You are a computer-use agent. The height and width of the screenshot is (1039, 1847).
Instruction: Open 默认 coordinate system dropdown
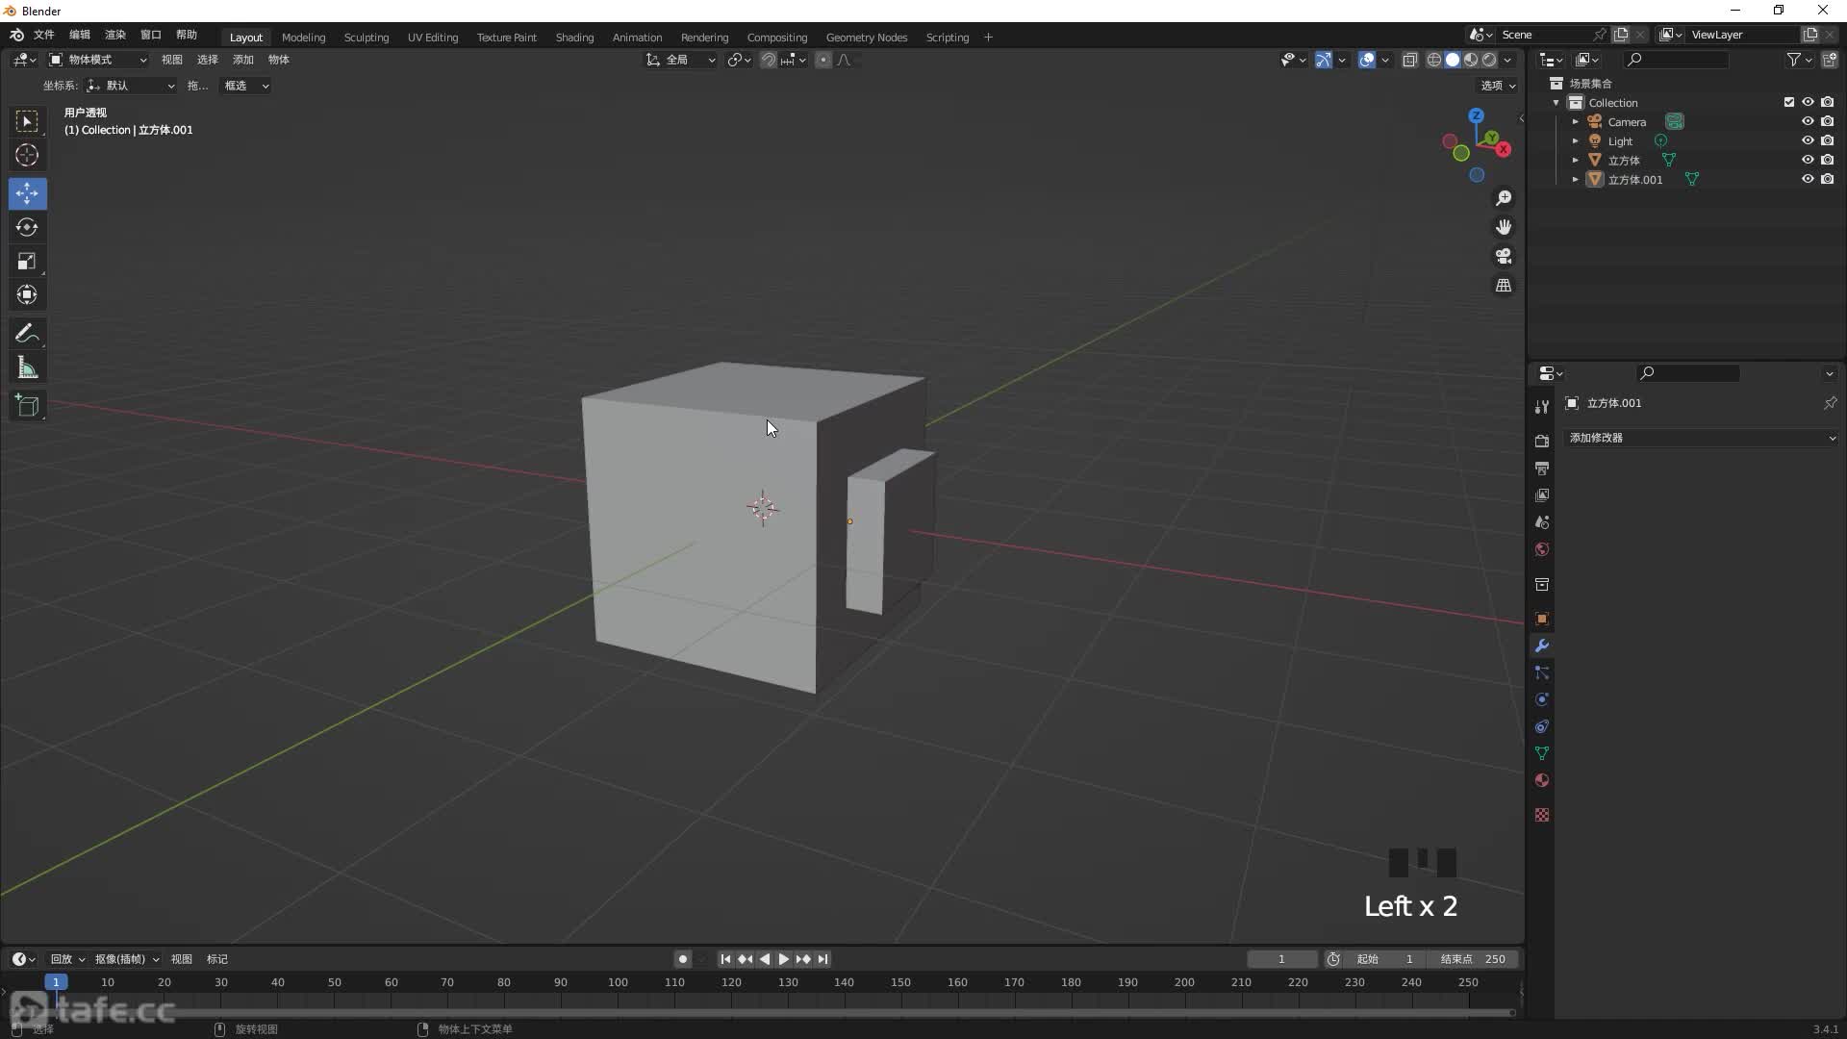point(131,86)
